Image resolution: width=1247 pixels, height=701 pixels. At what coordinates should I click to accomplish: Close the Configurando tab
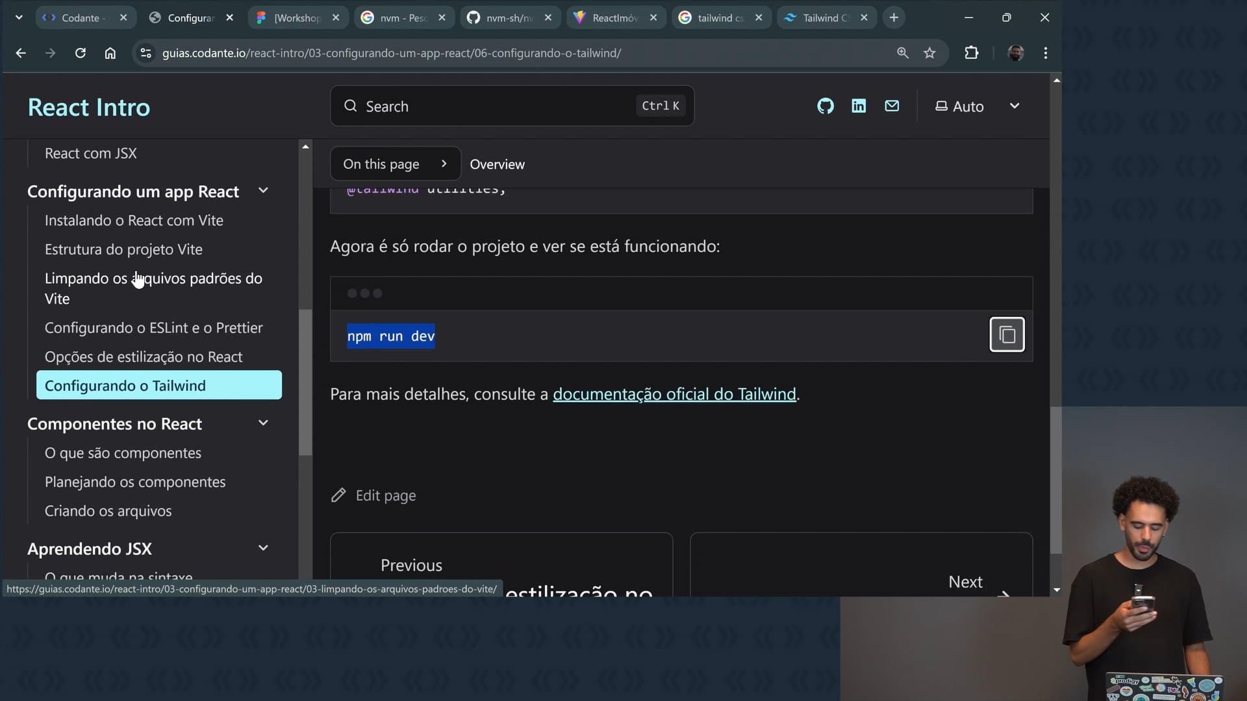coord(230,18)
